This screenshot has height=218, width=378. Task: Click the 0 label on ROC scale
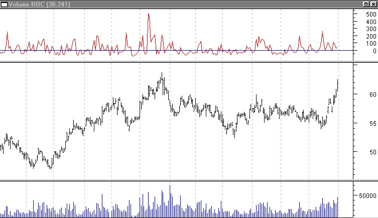[x=374, y=51]
